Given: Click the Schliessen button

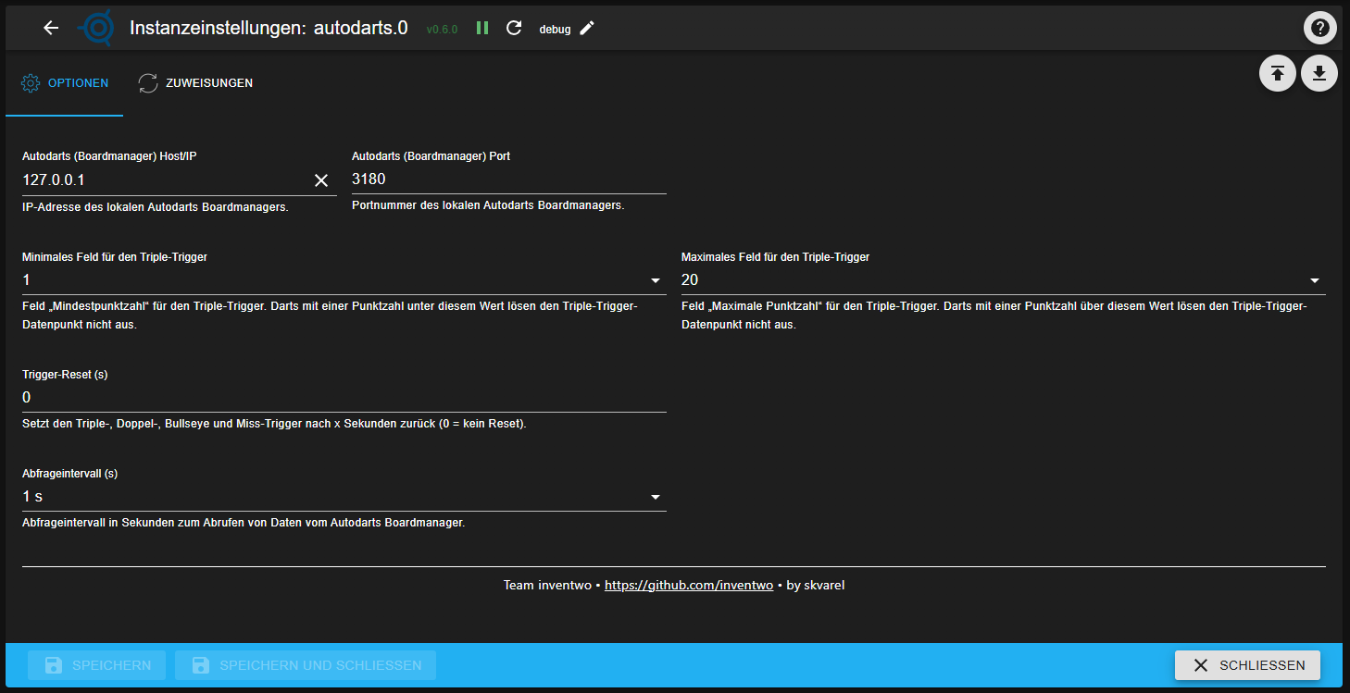Looking at the screenshot, I should 1247,665.
